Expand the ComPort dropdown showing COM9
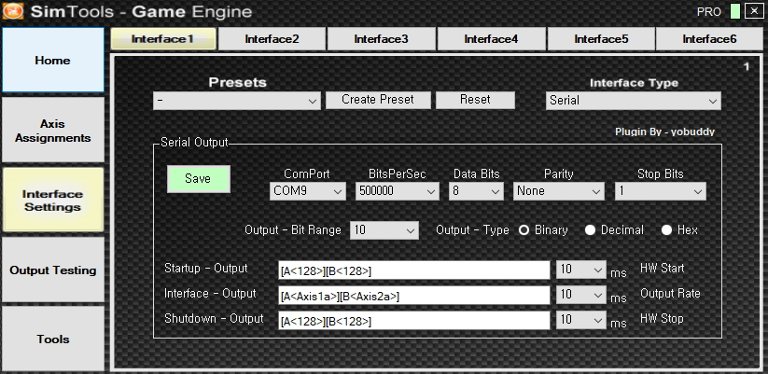This screenshot has width=768, height=374. (x=308, y=191)
